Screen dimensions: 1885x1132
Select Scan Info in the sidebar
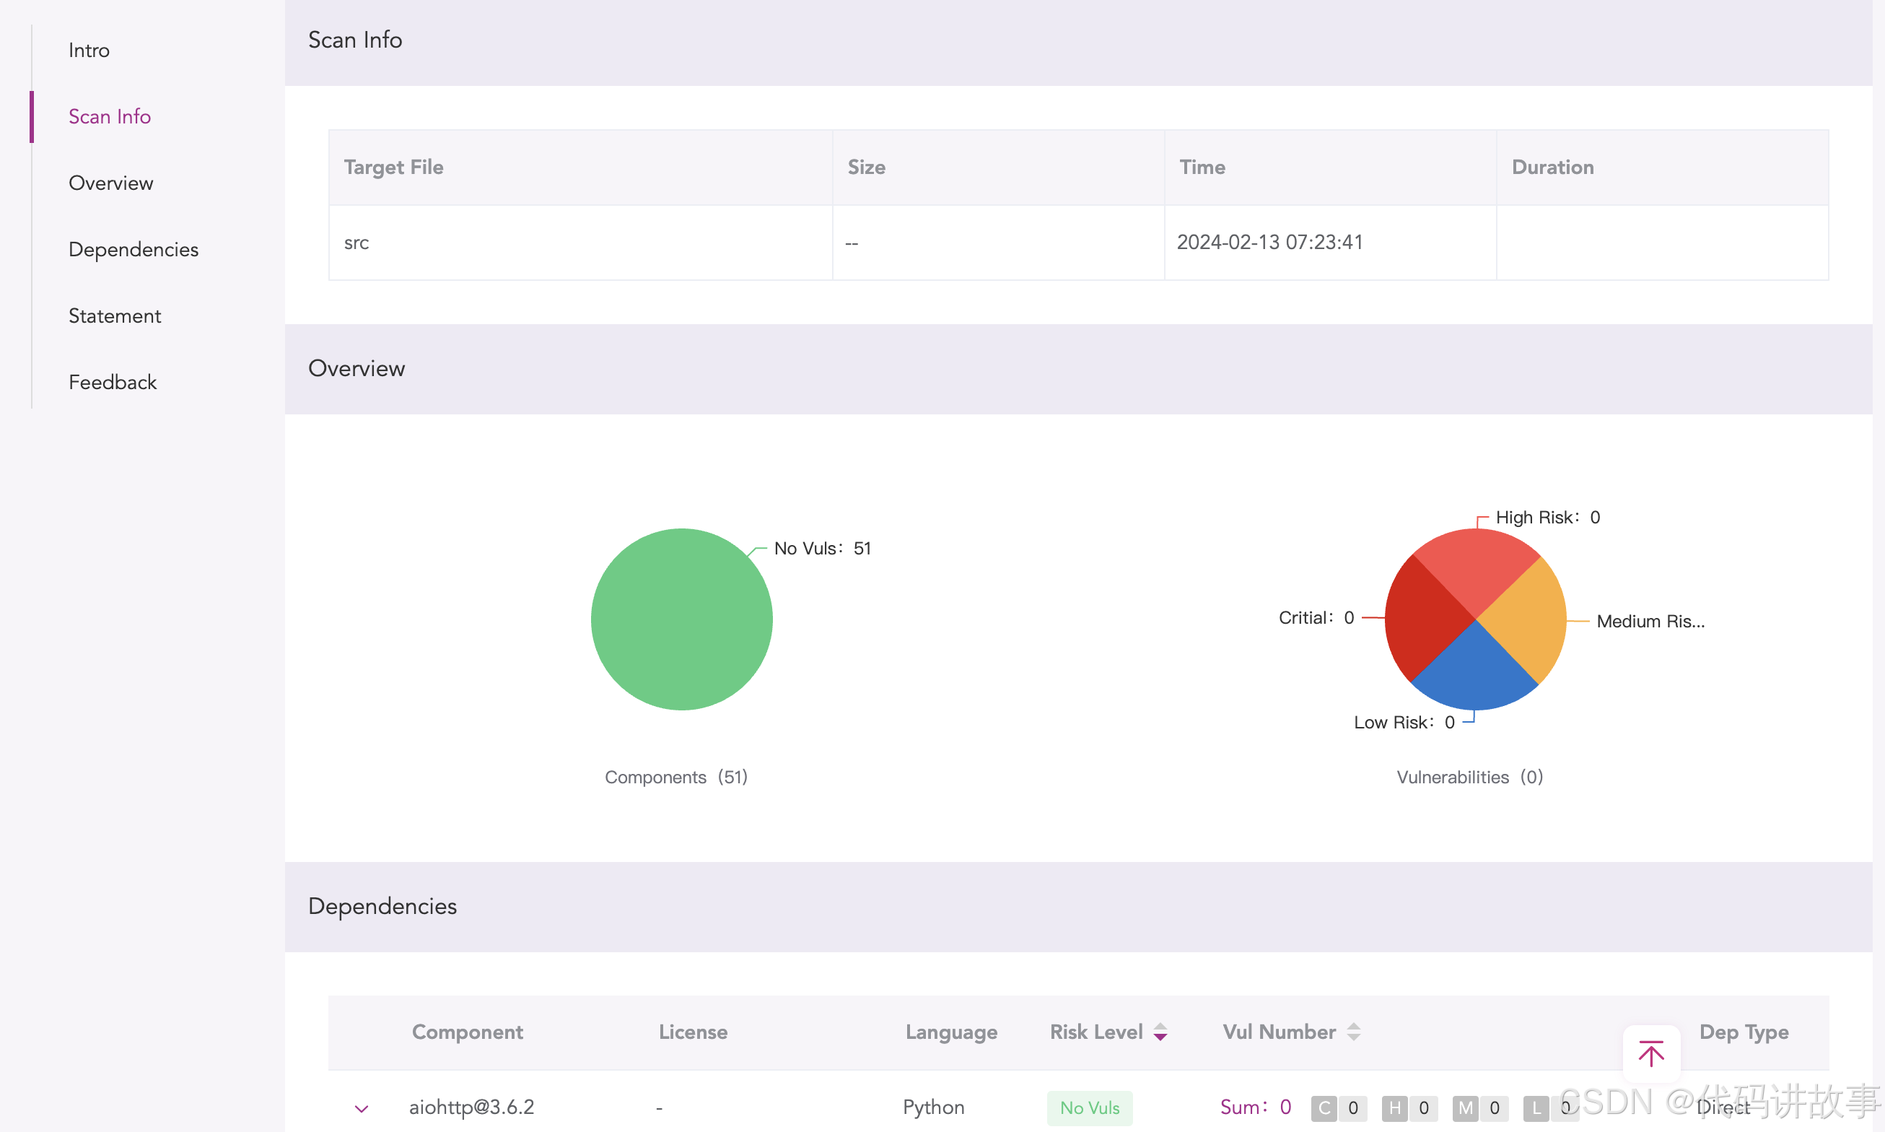110,117
